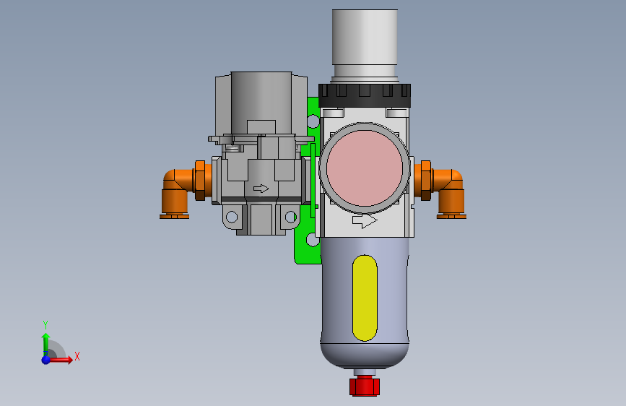Select the dark gray cylinder on the left valve
Image resolution: width=626 pixels, height=406 pixels.
click(261, 104)
